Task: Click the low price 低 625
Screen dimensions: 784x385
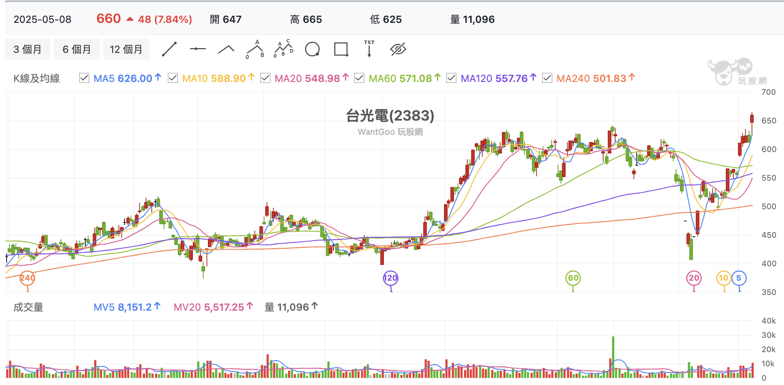Action: point(386,20)
